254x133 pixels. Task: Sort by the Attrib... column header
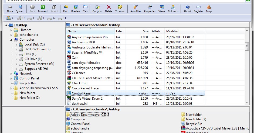[157, 31]
